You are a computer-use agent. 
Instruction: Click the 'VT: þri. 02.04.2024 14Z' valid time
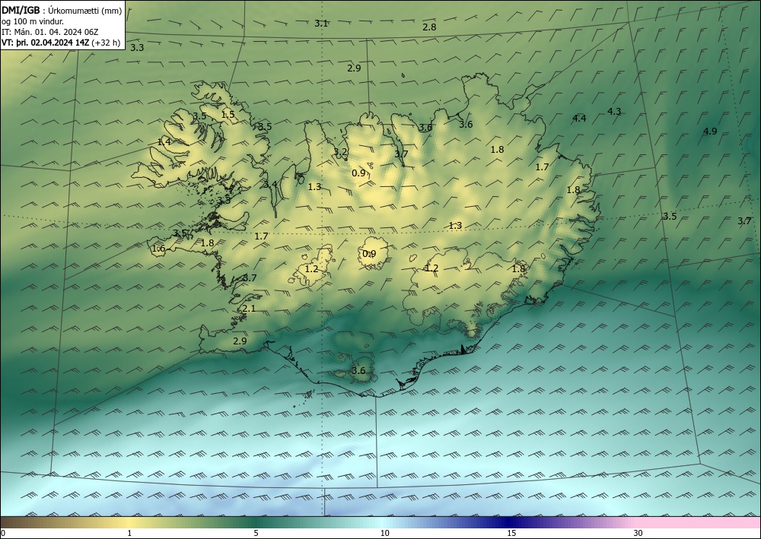[45, 43]
